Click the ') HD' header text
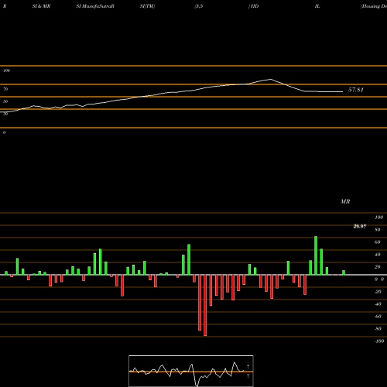 pos(253,6)
